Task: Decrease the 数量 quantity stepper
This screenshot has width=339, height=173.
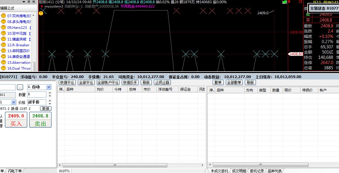Action: [50, 96]
